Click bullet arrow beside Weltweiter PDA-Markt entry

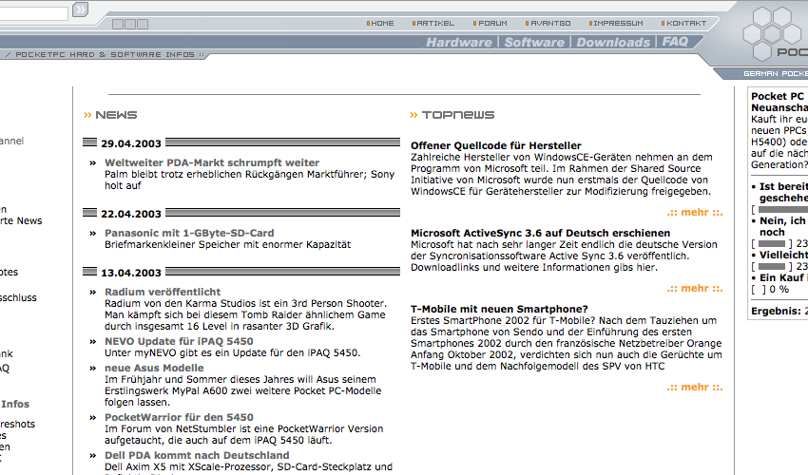pyautogui.click(x=93, y=163)
